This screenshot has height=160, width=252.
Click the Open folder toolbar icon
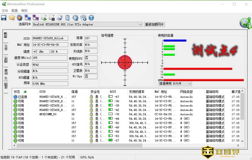click(12, 17)
